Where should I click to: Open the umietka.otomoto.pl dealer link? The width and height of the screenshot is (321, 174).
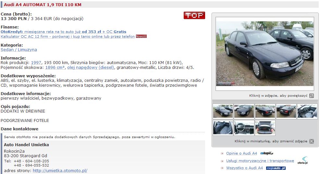pos(60,170)
